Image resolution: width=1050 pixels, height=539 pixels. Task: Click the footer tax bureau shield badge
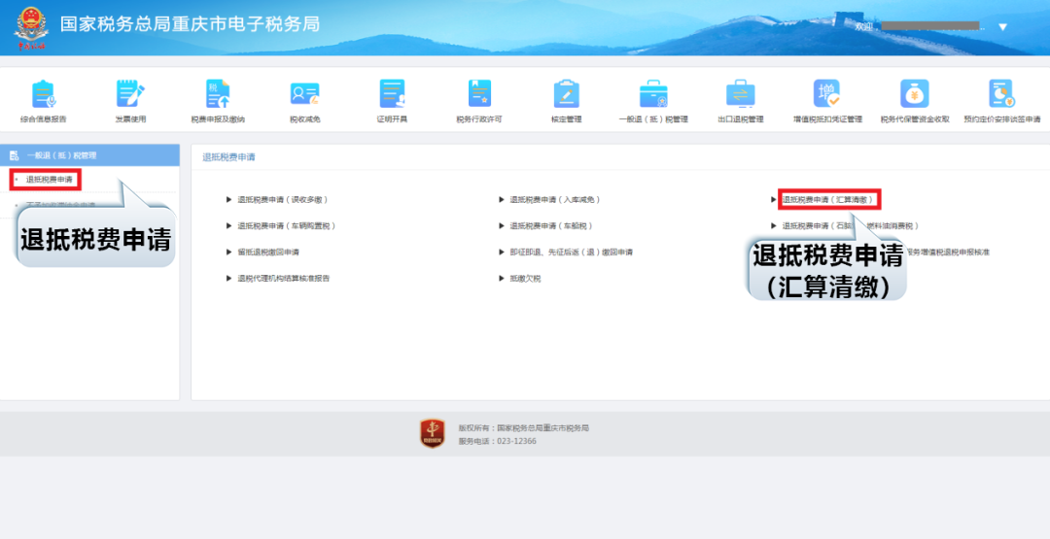(x=432, y=433)
